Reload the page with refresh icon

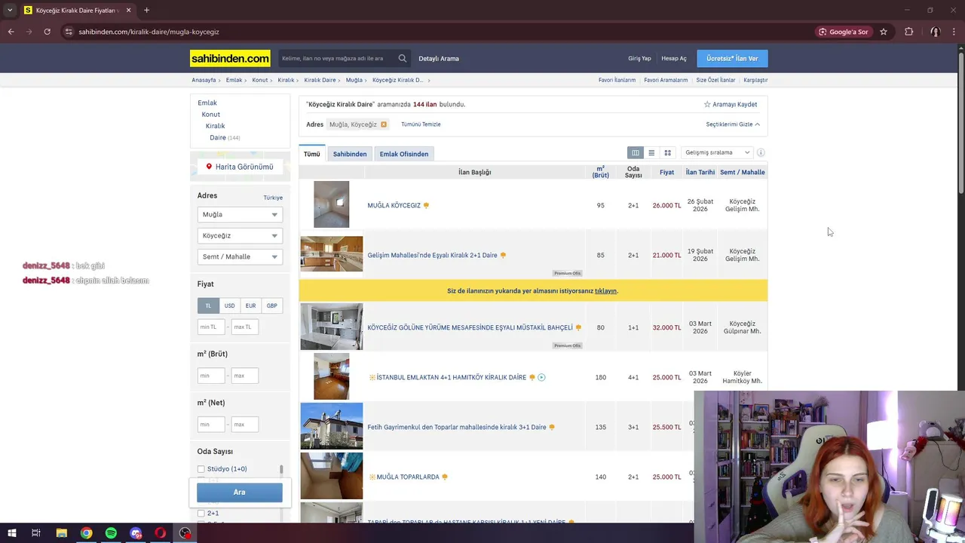tap(47, 32)
